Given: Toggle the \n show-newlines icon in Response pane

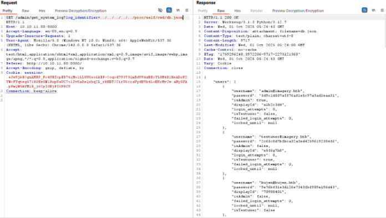Looking at the screenshot, I should point(373,10).
